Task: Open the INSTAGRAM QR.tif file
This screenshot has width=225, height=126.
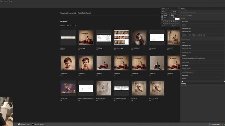Action: (104, 88)
